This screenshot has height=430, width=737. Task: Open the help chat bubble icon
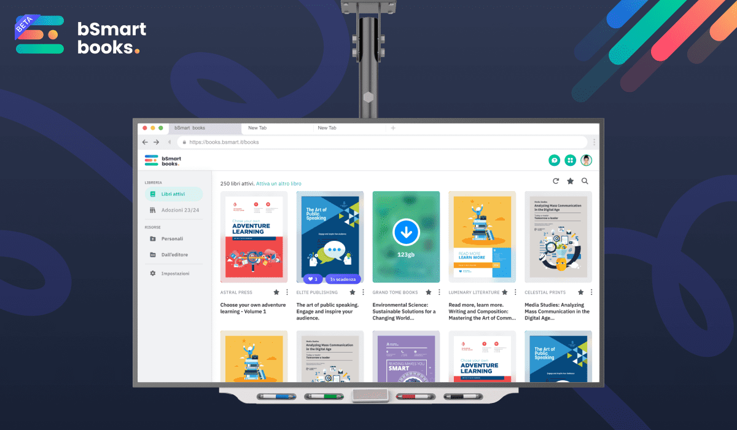coord(554,160)
